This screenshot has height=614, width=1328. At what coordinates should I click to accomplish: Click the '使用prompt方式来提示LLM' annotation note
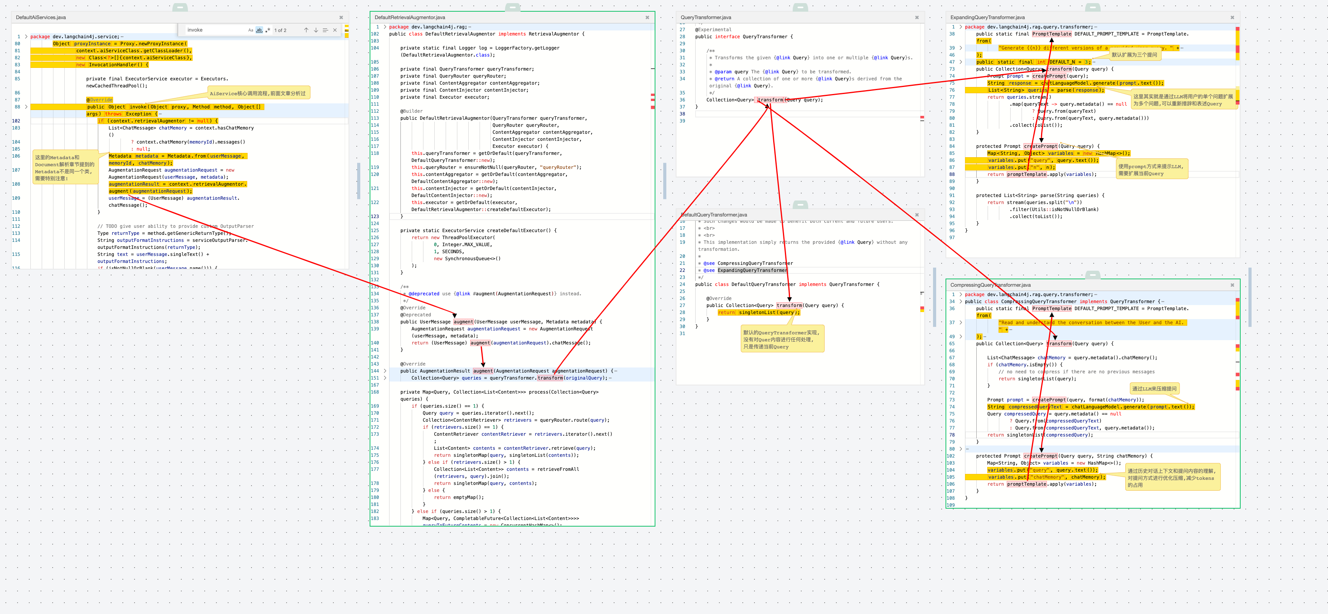1152,169
